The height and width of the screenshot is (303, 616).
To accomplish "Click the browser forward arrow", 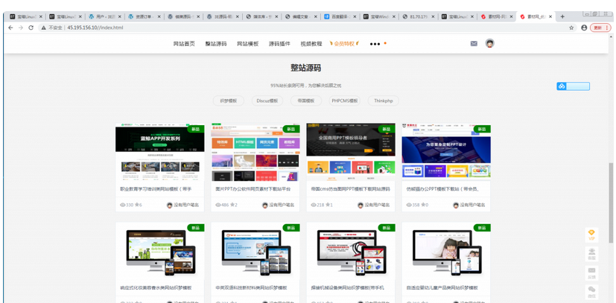I will tap(21, 28).
